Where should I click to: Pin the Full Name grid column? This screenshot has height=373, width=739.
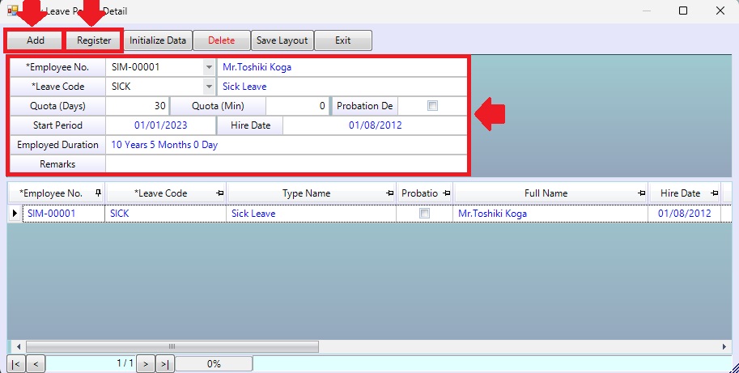point(640,193)
